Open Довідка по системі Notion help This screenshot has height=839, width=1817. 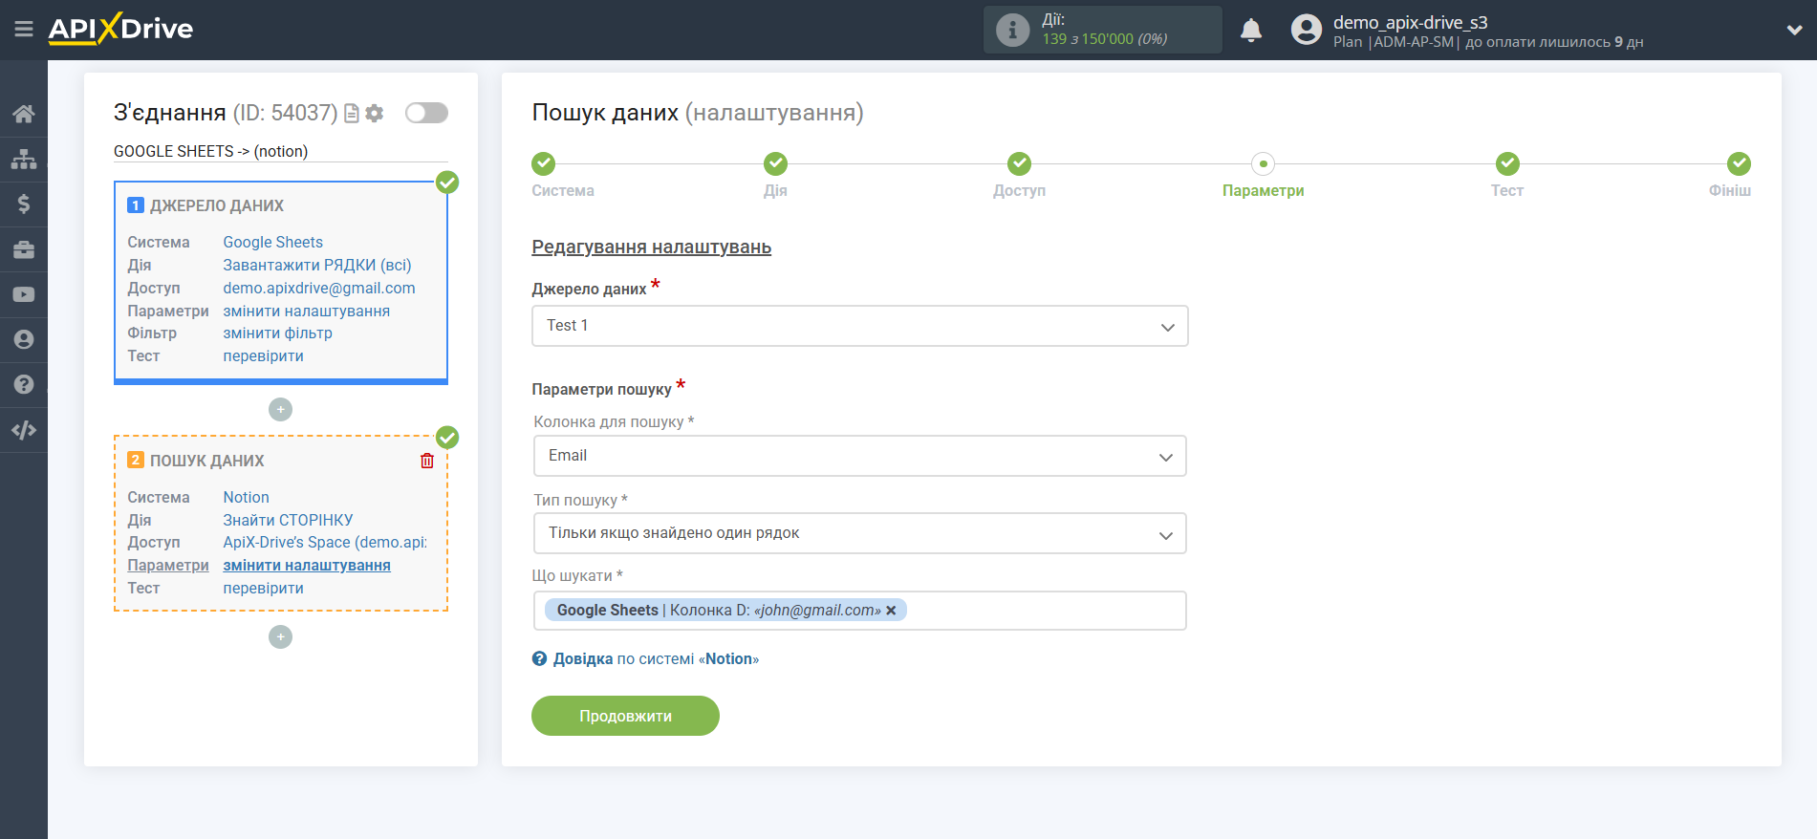pos(646,659)
